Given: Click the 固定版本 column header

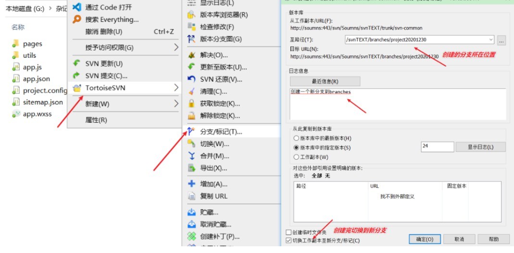Looking at the screenshot, I should coord(457,186).
